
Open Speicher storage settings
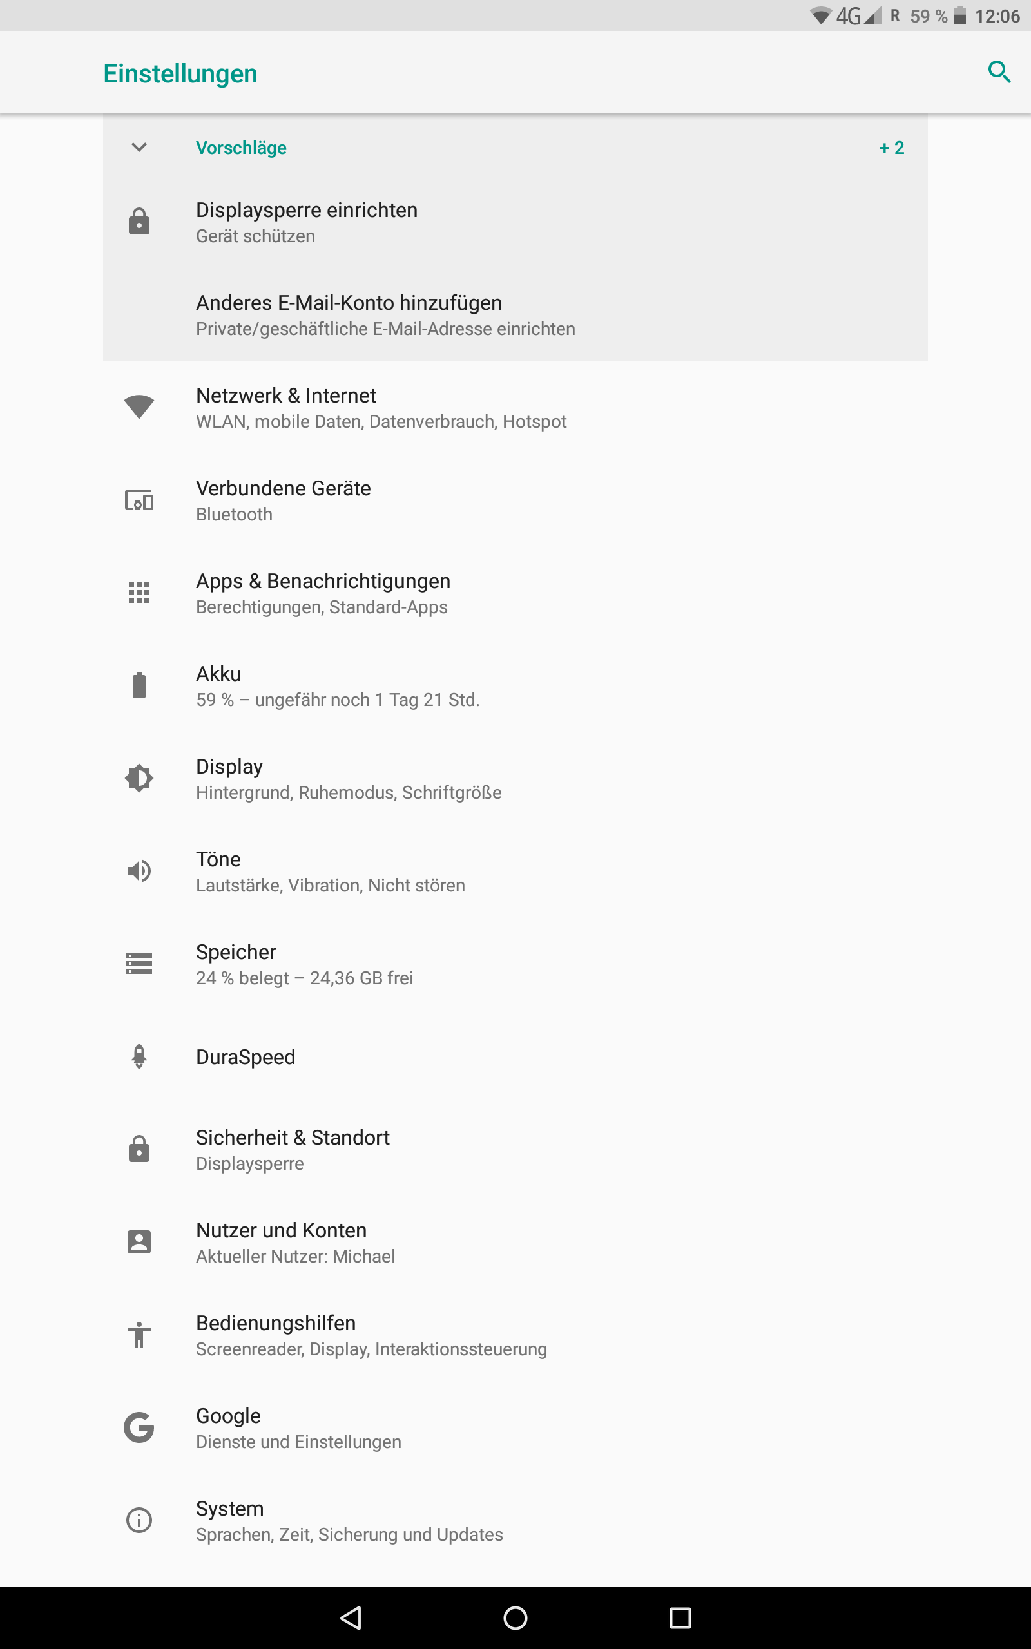[x=304, y=964]
